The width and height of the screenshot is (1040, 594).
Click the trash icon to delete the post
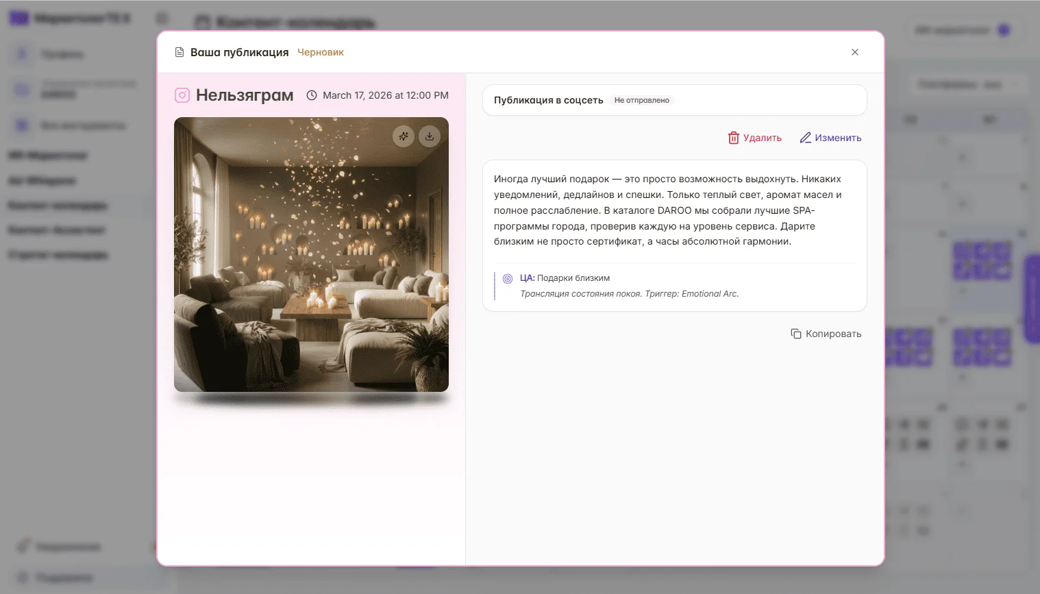point(734,138)
